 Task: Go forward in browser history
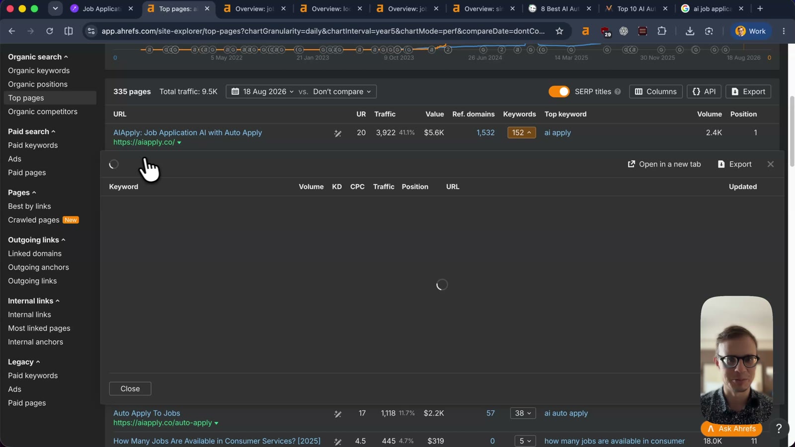(x=31, y=31)
